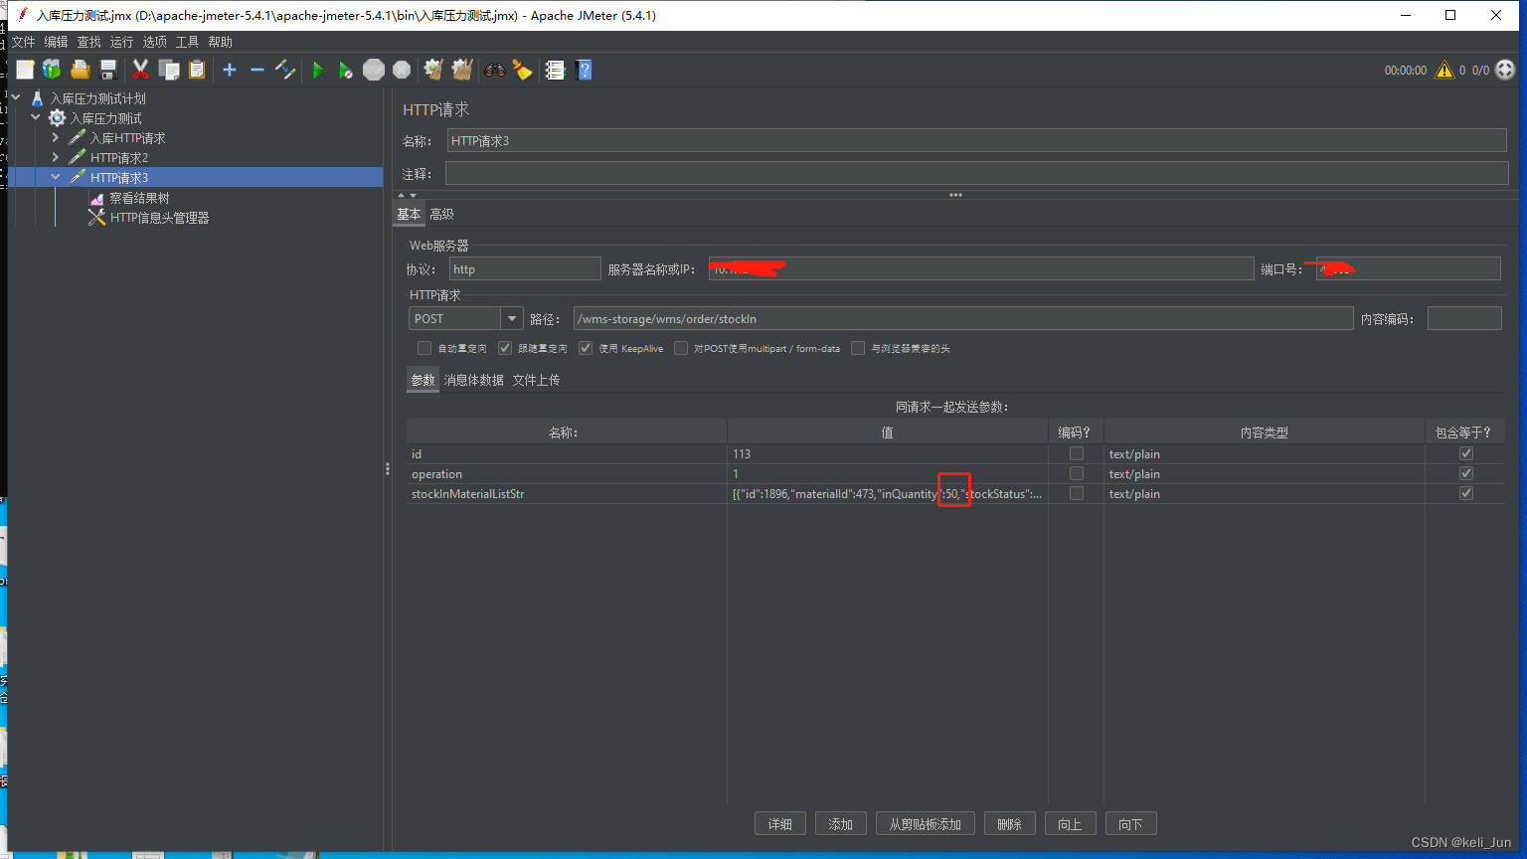
Task: Save the test plan with floppy icon
Action: pos(108,69)
